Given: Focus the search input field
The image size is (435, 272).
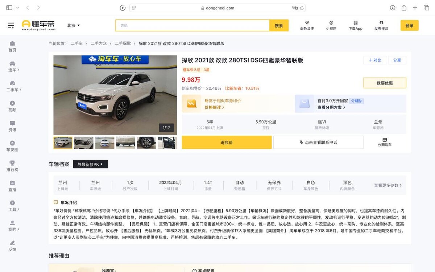Looking at the screenshot, I should 192,25.
